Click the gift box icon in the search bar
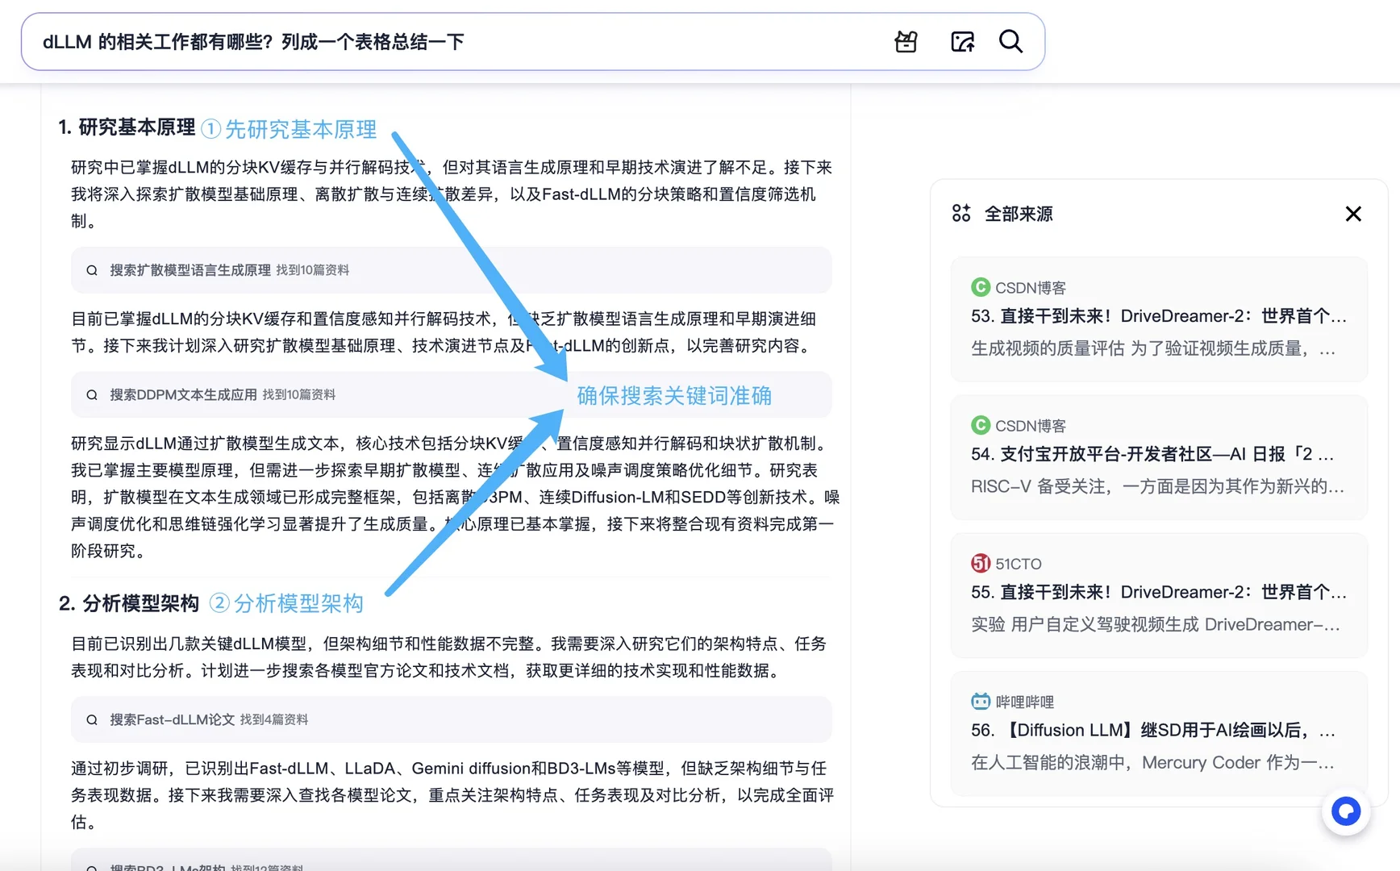1400x871 pixels. (906, 41)
